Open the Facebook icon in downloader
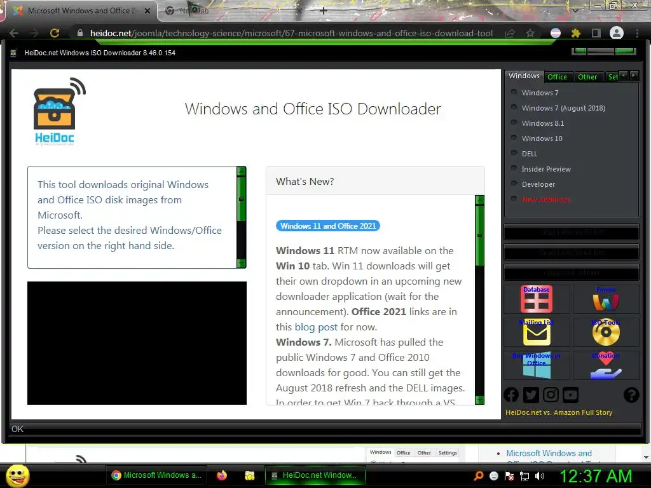 coord(511,395)
